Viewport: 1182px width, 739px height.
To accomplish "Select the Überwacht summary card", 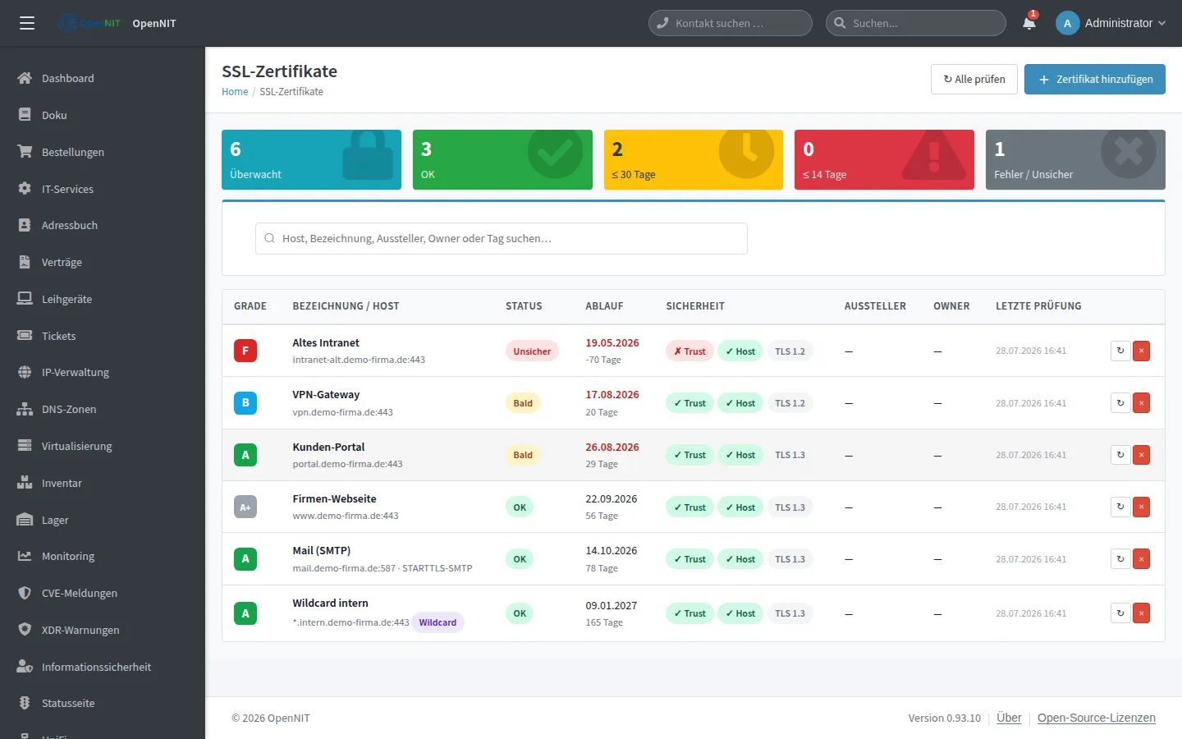I will [x=311, y=159].
